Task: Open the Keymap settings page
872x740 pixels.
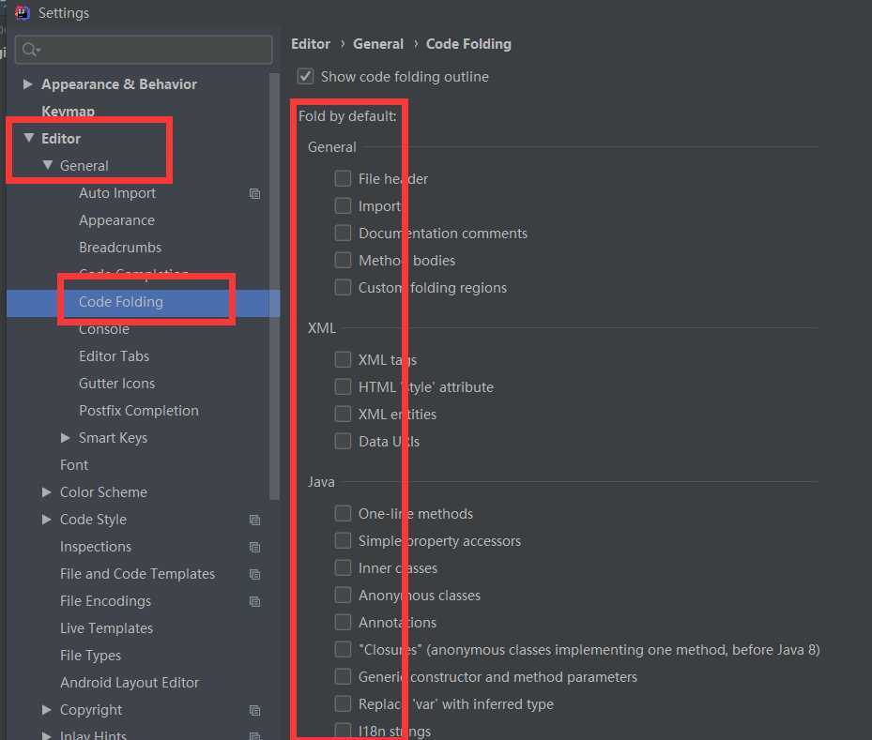Action: (x=68, y=112)
